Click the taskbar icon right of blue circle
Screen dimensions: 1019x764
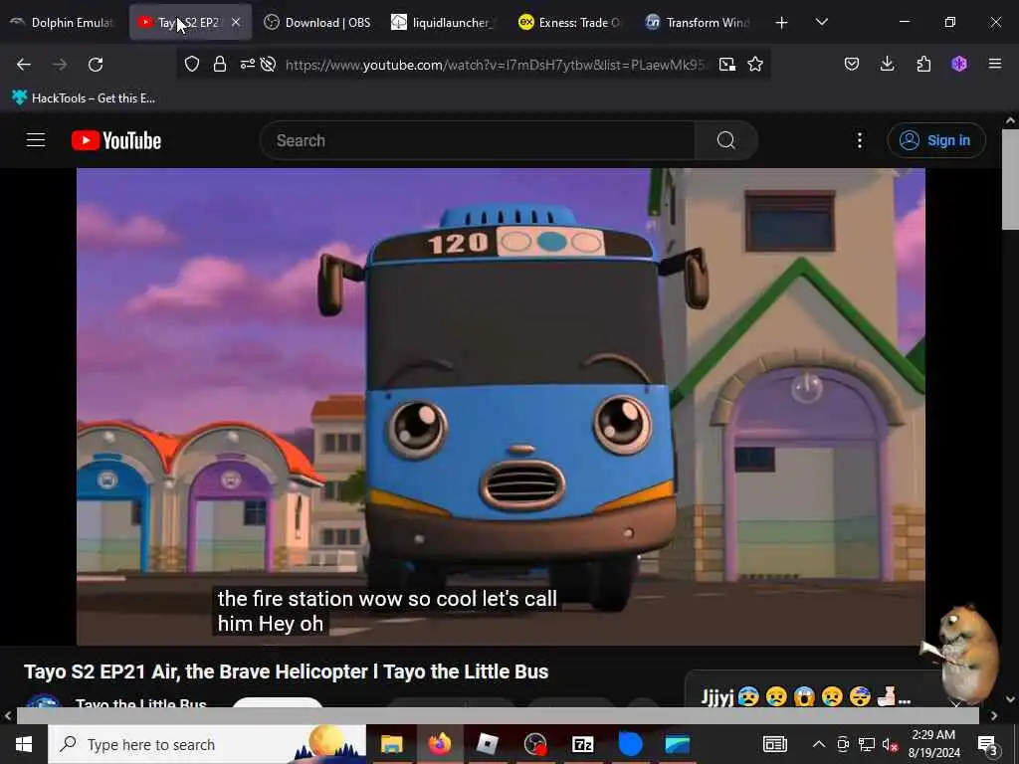tap(678, 744)
